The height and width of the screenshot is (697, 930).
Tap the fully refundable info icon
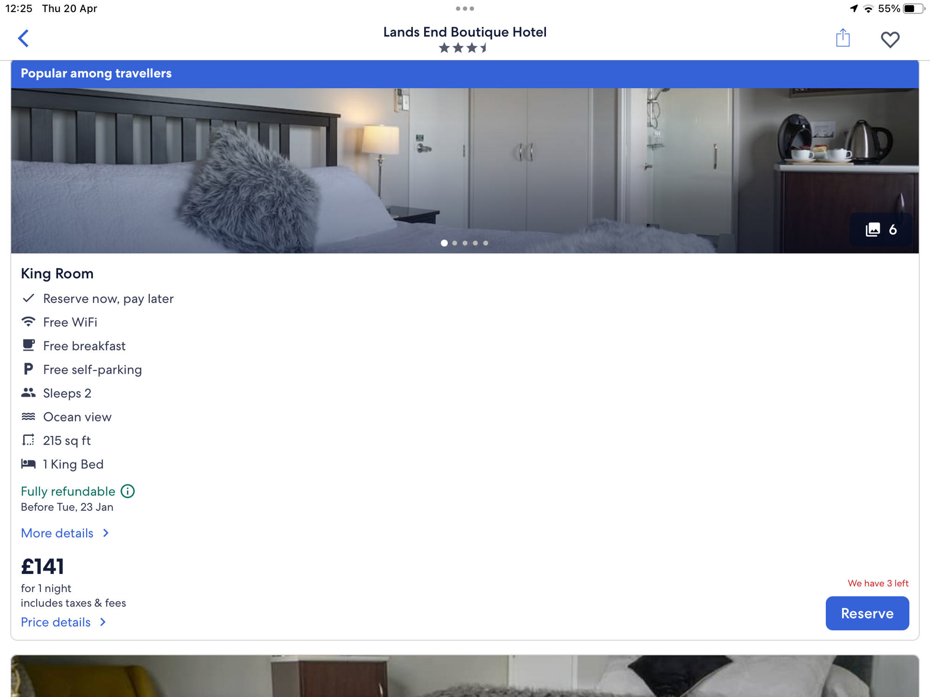point(128,491)
